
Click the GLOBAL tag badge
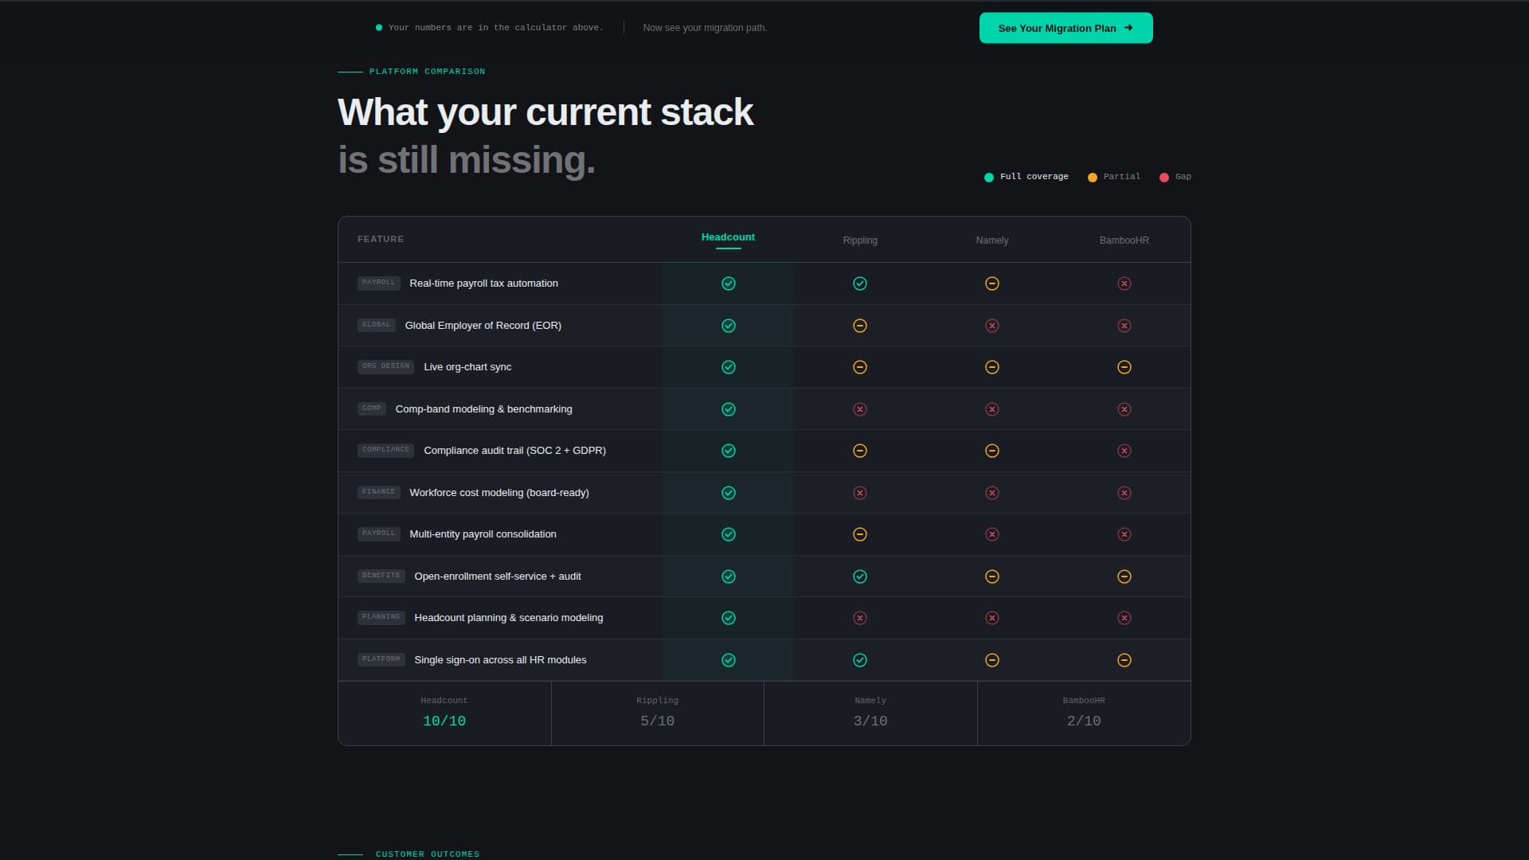[x=376, y=325]
